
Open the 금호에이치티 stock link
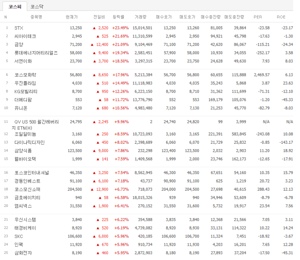point(27,198)
